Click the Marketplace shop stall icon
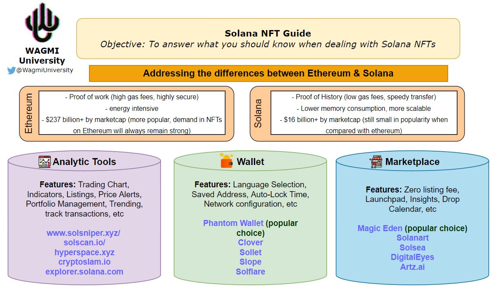 click(x=376, y=162)
